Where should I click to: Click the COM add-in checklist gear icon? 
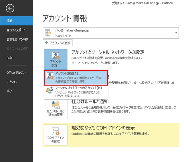pos(56,131)
